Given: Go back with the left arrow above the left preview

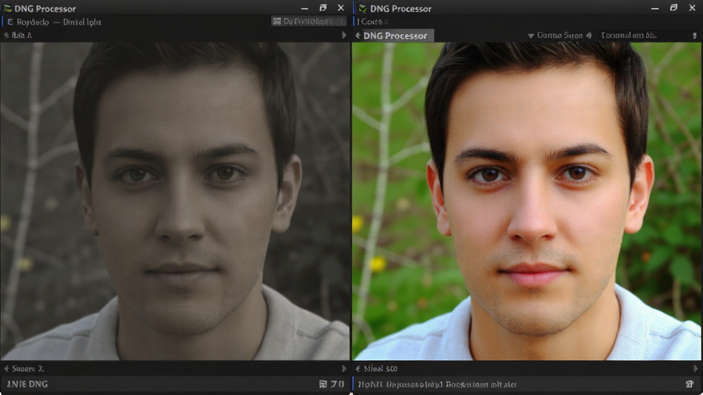Looking at the screenshot, I should pyautogui.click(x=6, y=35).
